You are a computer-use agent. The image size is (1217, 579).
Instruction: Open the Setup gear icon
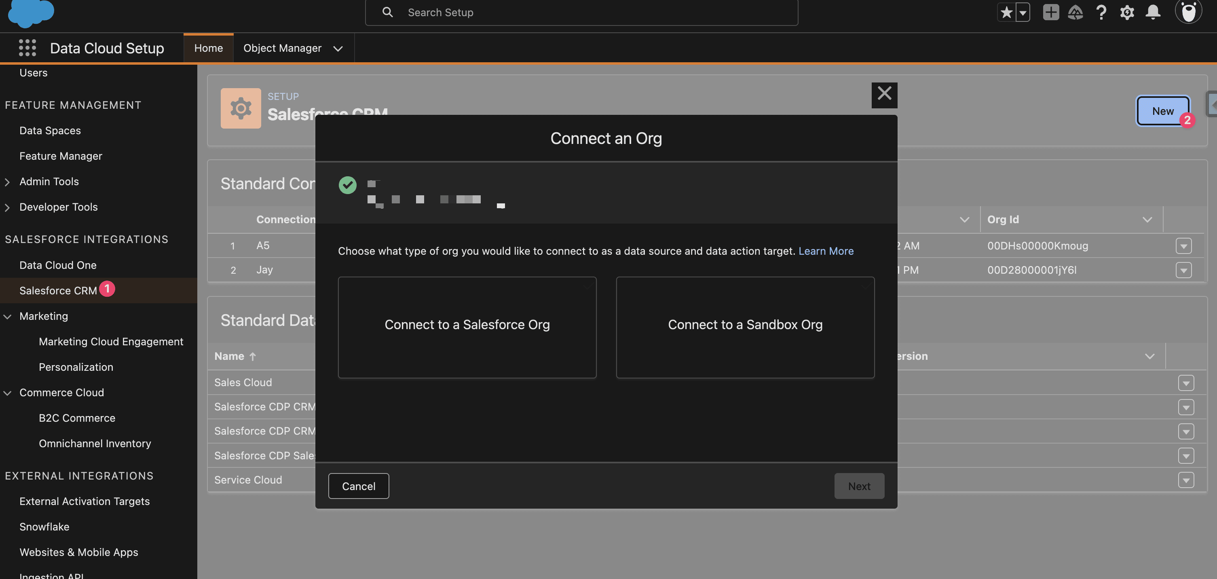coord(1127,12)
